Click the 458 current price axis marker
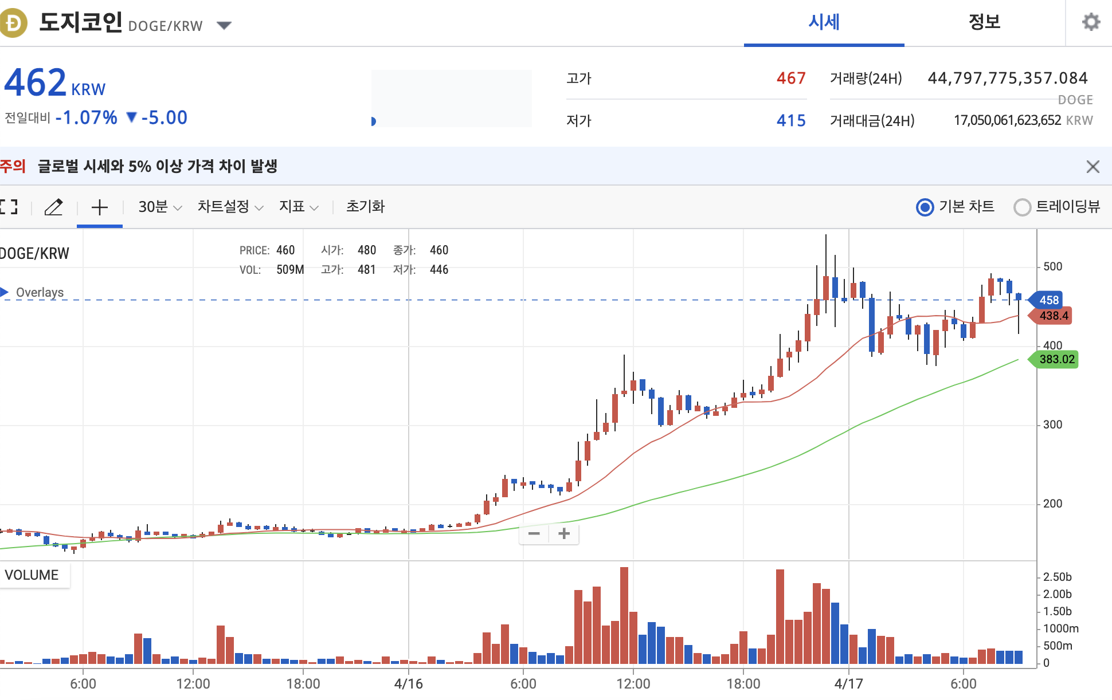1112x700 pixels. point(1048,300)
